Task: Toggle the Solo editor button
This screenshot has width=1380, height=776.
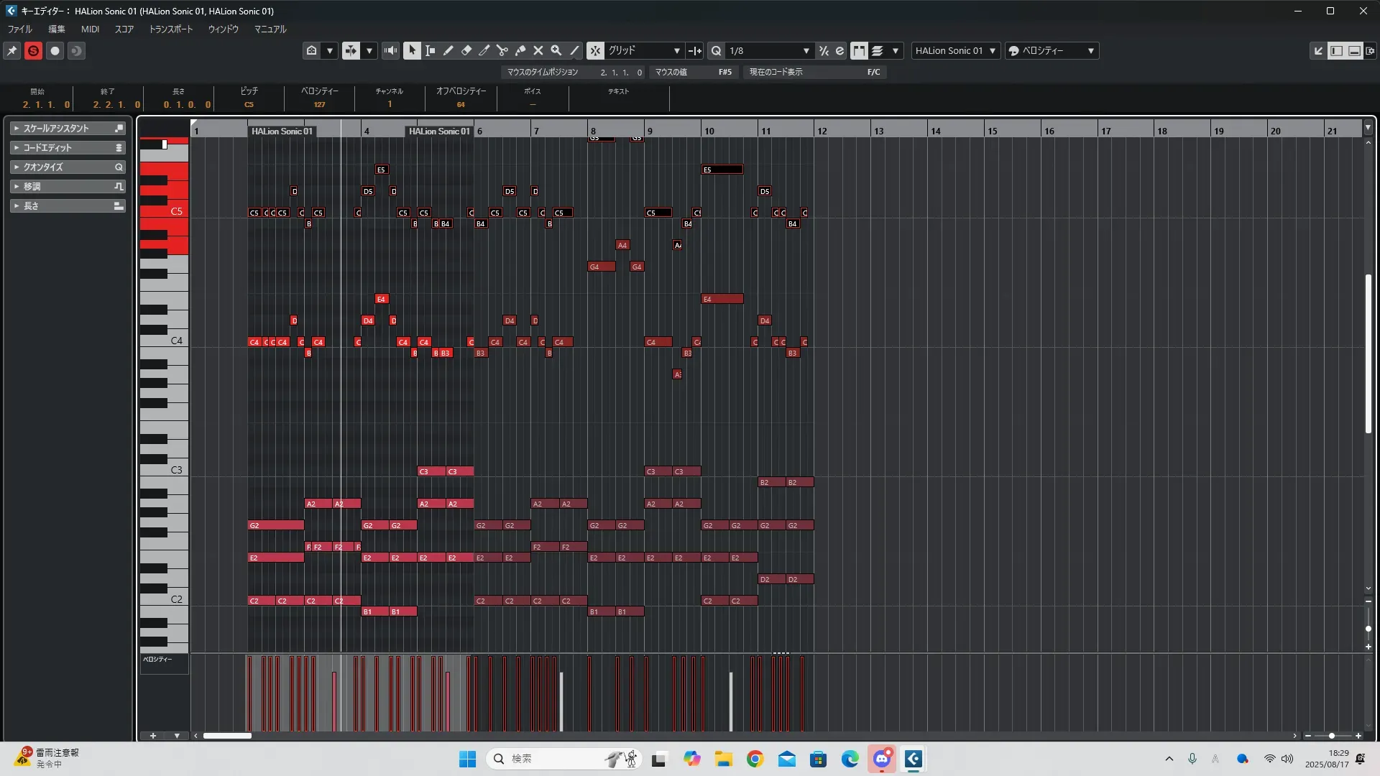Action: (x=33, y=50)
